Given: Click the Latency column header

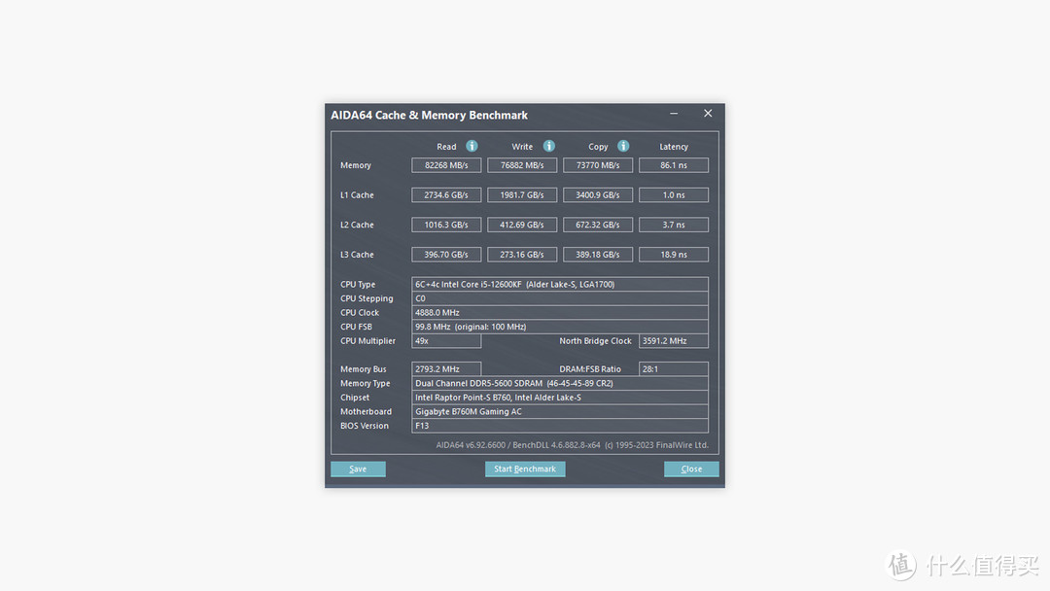Looking at the screenshot, I should click(674, 147).
